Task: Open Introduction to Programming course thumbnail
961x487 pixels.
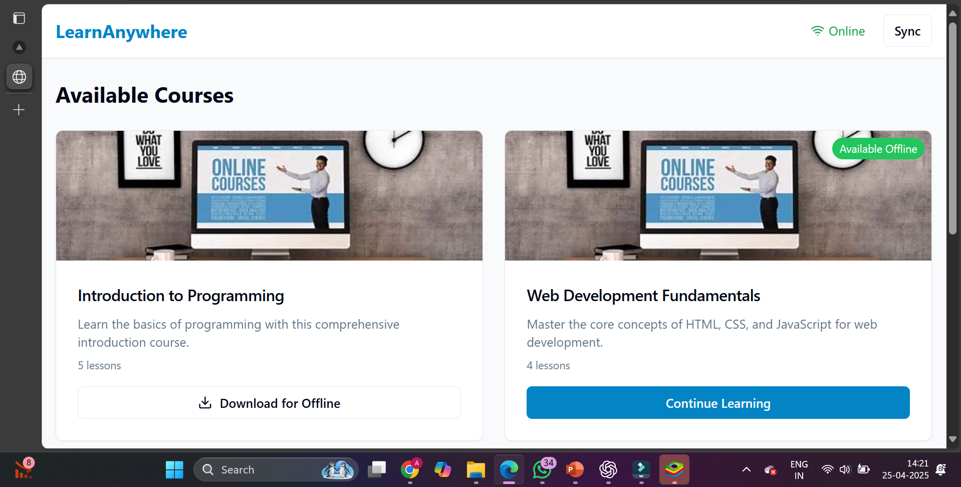Action: pyautogui.click(x=269, y=196)
